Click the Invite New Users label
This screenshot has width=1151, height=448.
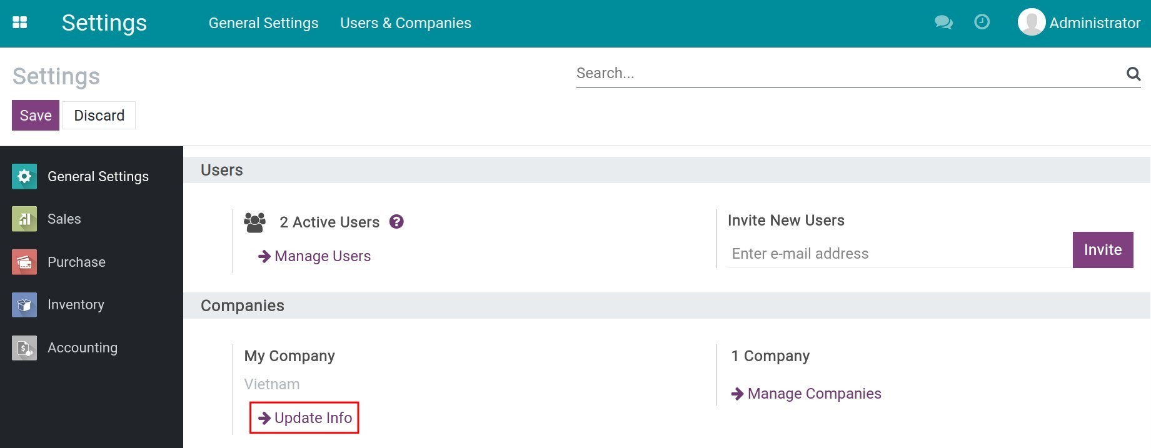(786, 221)
